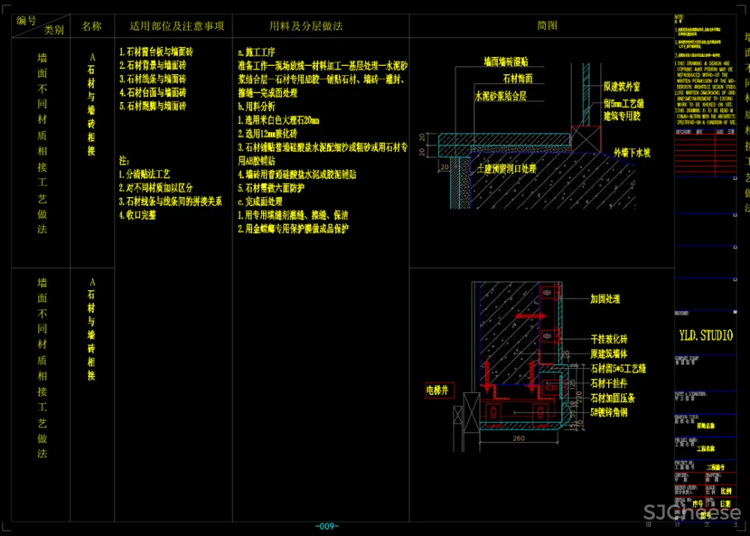
Task: Select the page number -009-
Action: coord(327,526)
